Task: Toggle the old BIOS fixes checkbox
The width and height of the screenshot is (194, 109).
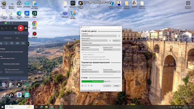Action: 82,57
